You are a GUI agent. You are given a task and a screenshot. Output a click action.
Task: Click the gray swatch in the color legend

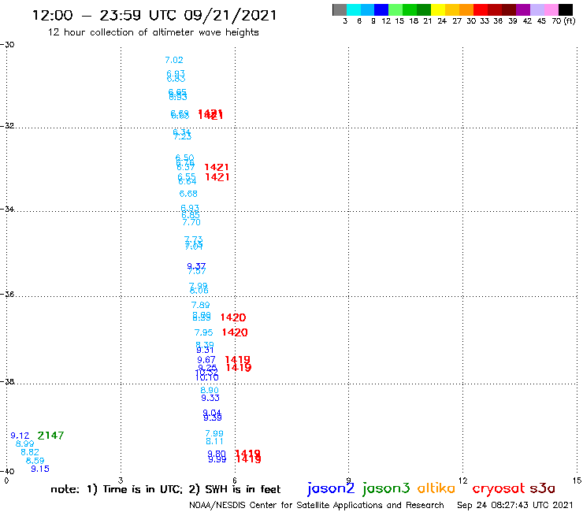tap(340, 9)
